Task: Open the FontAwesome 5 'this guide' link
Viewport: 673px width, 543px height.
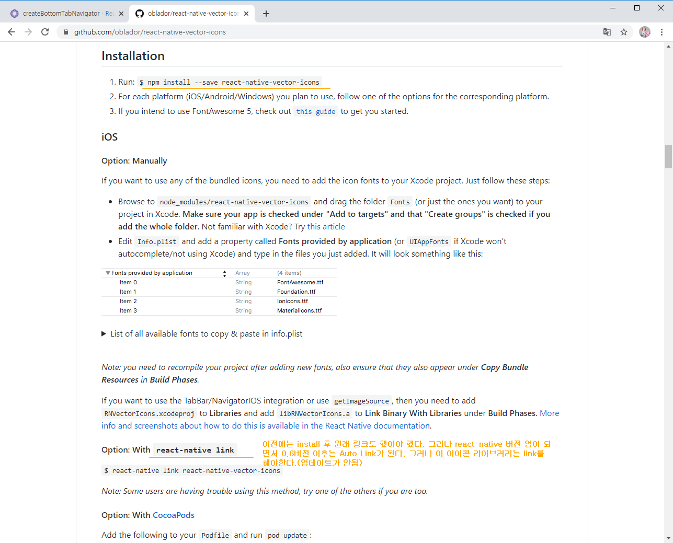Action: pyautogui.click(x=316, y=111)
